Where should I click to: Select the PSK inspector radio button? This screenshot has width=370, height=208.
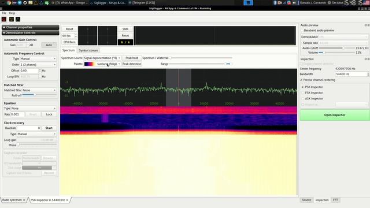pos(303,87)
